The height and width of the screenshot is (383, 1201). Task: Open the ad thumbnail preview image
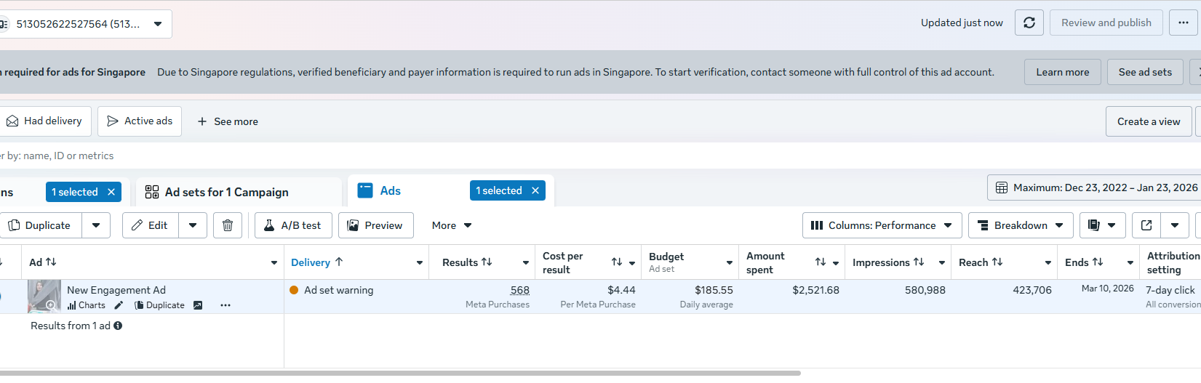pos(44,296)
